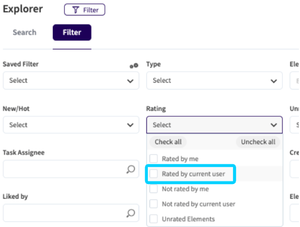Open Saved Filter settings gears icon

134,66
